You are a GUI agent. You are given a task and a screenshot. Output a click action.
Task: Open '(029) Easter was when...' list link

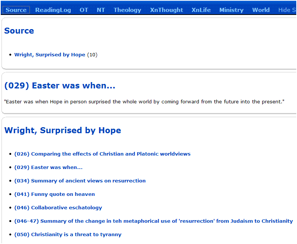pos(49,168)
